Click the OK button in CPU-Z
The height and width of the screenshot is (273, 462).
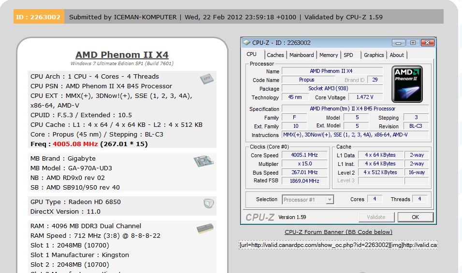coord(416,217)
